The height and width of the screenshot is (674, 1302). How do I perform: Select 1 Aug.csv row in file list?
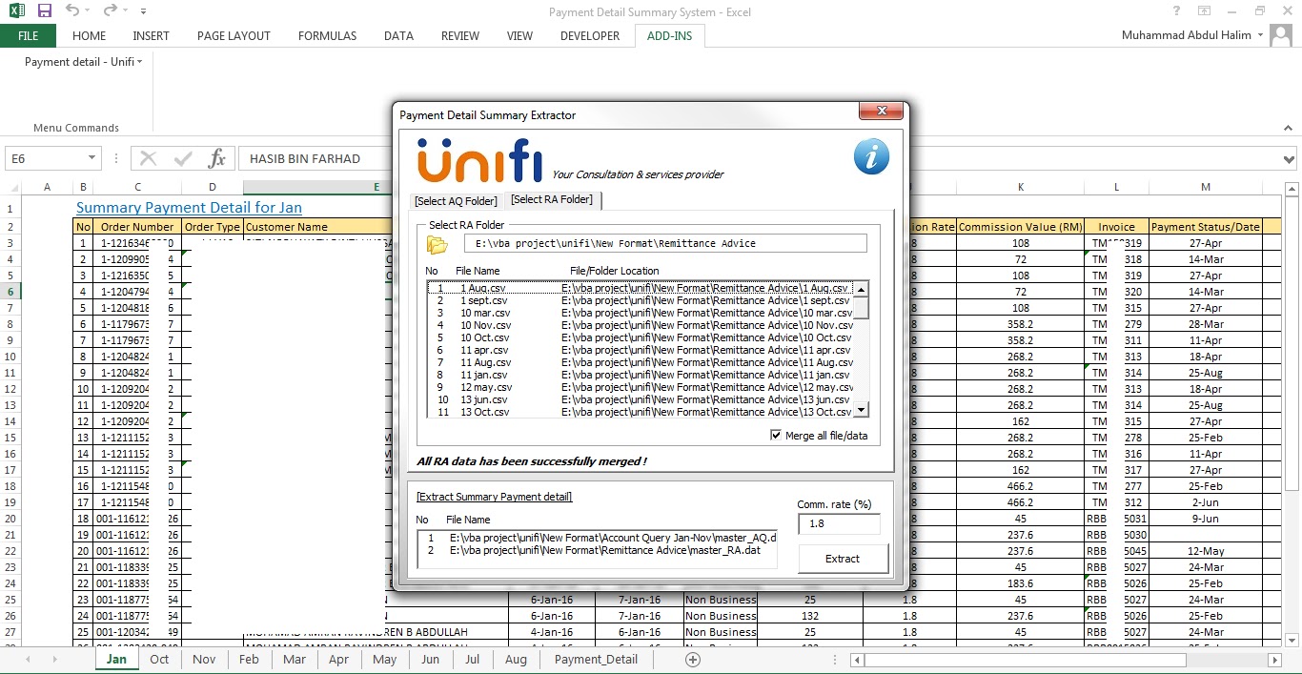point(641,288)
